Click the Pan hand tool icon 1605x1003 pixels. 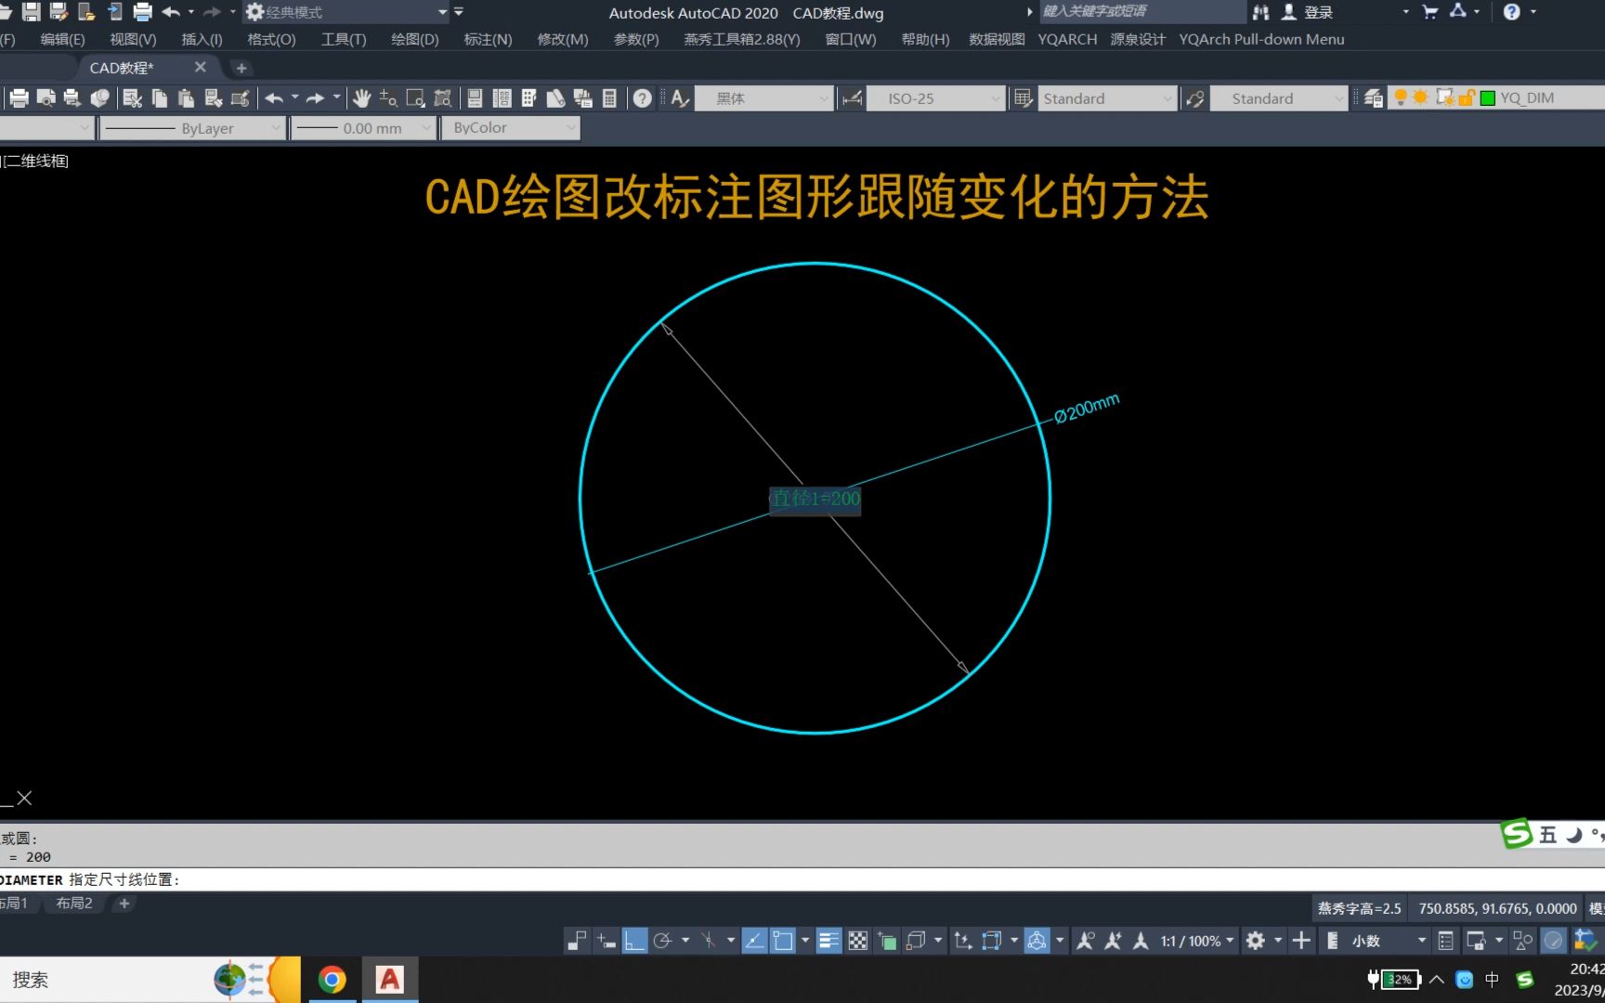click(x=361, y=98)
